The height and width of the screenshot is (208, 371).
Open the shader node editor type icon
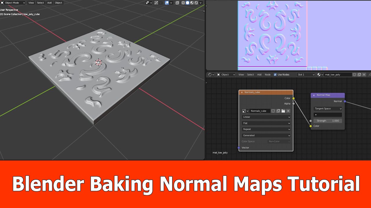[x=210, y=75]
